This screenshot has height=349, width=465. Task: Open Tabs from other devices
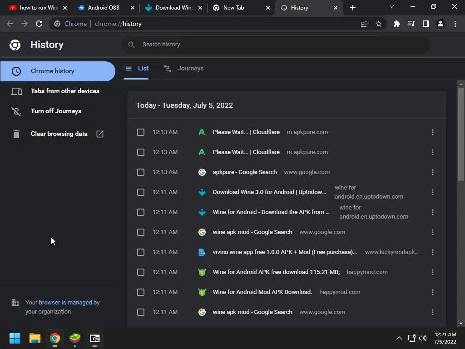point(58,91)
